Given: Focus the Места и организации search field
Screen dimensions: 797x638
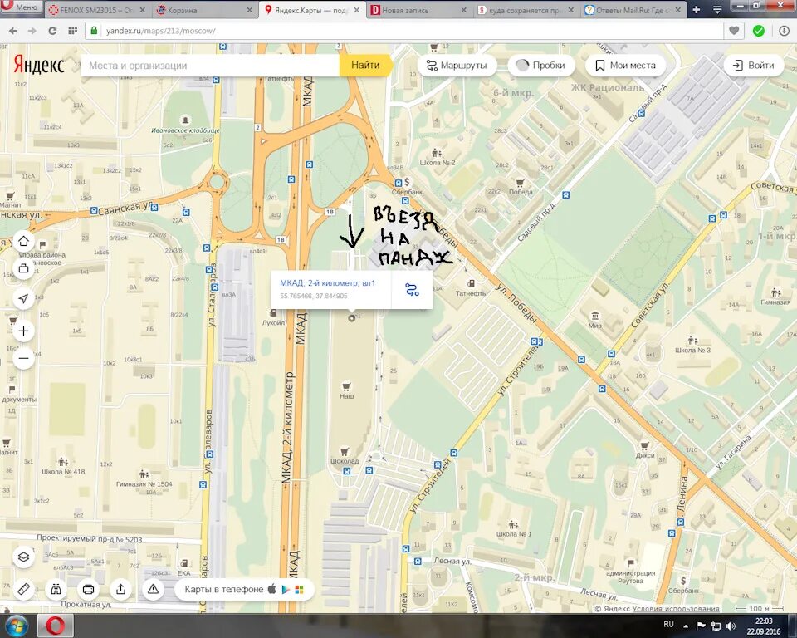Looking at the screenshot, I should [x=210, y=65].
